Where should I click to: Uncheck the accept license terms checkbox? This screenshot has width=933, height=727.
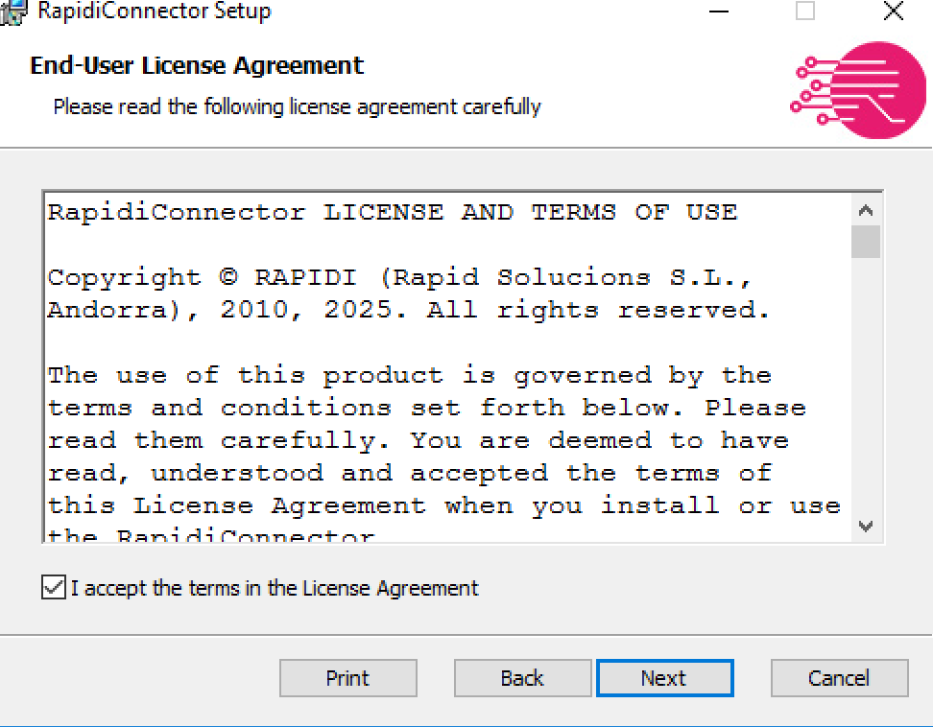point(54,587)
